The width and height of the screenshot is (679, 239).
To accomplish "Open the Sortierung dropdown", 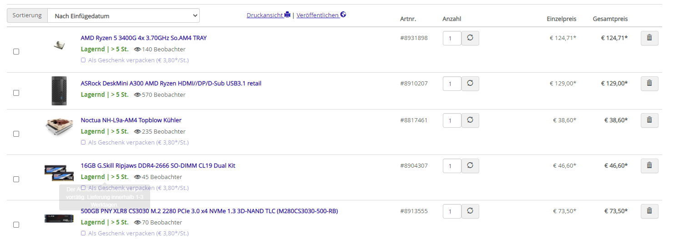I will point(123,16).
